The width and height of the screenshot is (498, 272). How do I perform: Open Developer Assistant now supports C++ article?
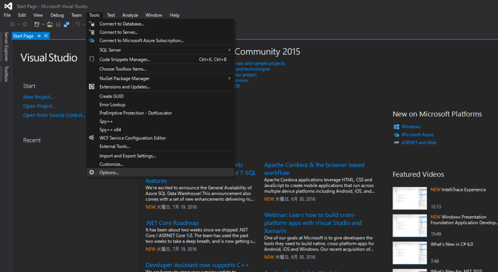pyautogui.click(x=197, y=265)
